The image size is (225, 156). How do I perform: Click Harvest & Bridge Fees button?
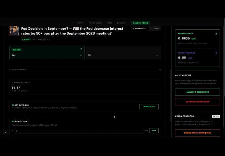click(x=197, y=92)
